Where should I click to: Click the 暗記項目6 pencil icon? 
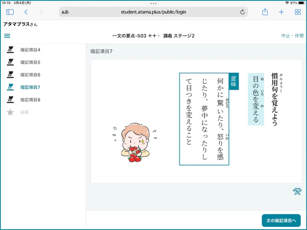pyautogui.click(x=10, y=75)
